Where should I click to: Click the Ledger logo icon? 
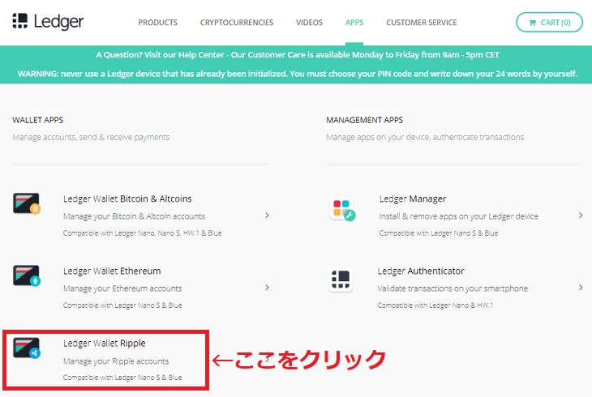click(20, 21)
